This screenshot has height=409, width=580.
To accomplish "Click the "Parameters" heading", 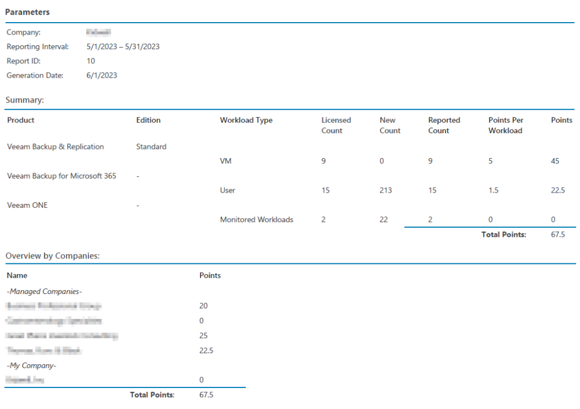I will coord(27,12).
